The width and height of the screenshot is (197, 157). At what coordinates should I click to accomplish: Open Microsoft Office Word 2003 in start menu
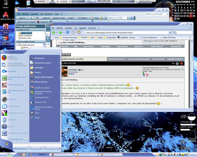coord(15,133)
